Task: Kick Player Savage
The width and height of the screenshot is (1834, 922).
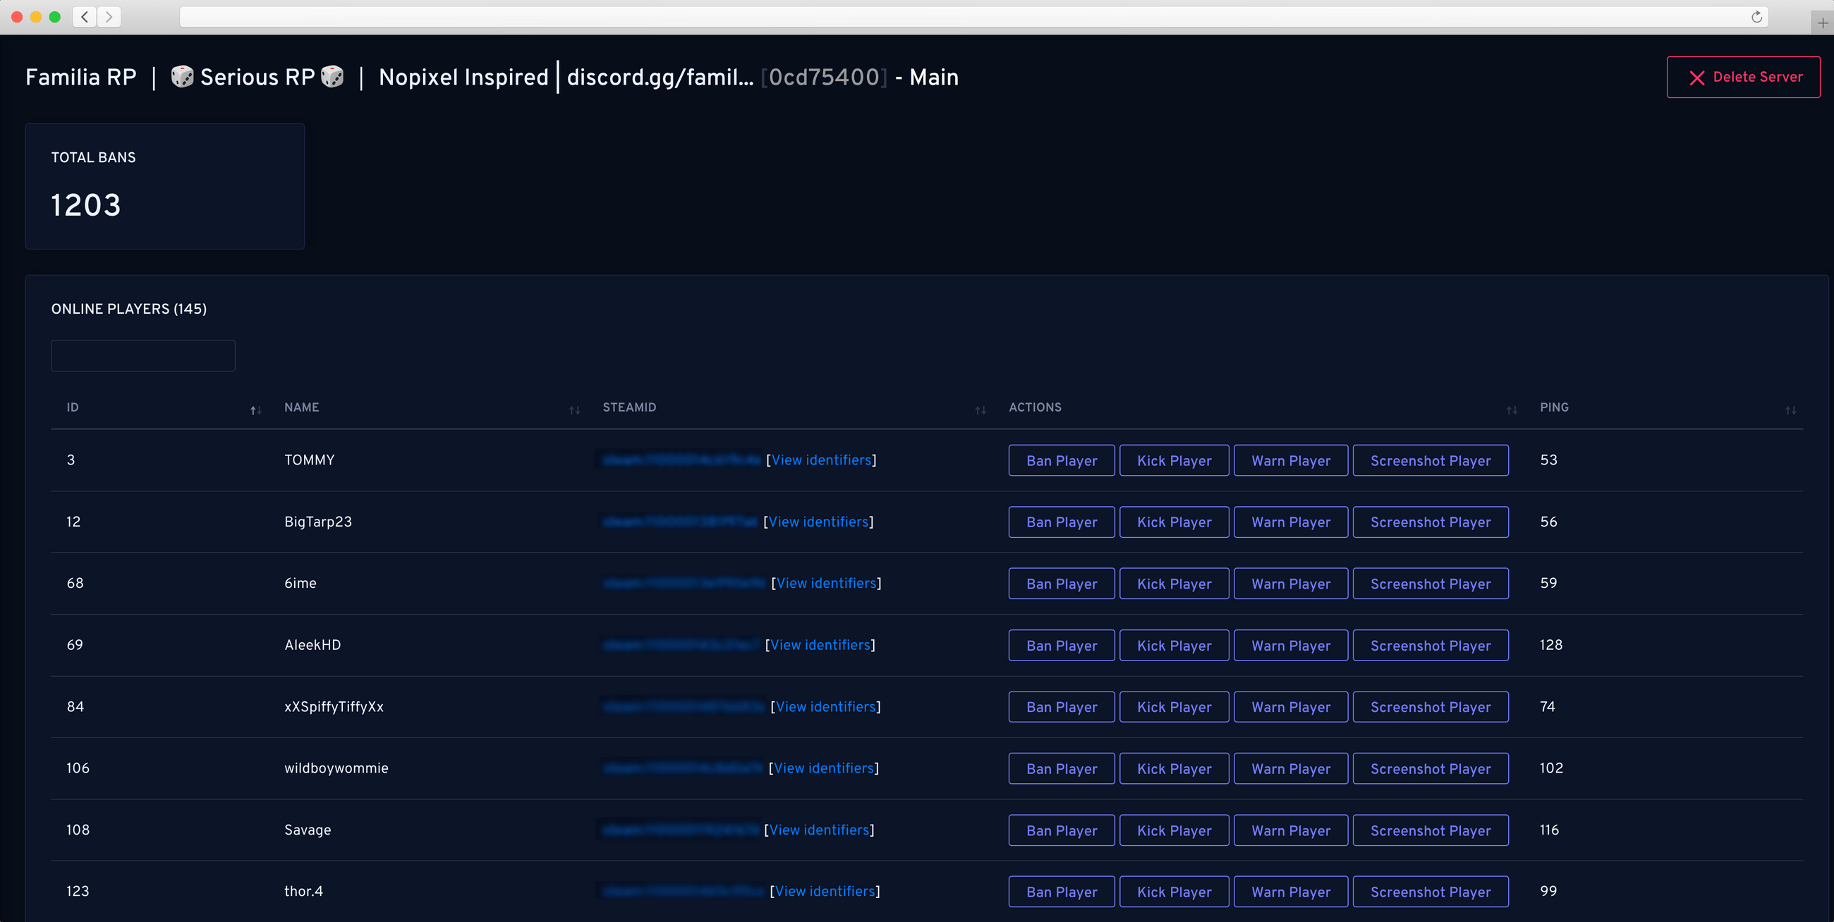Action: [x=1173, y=830]
